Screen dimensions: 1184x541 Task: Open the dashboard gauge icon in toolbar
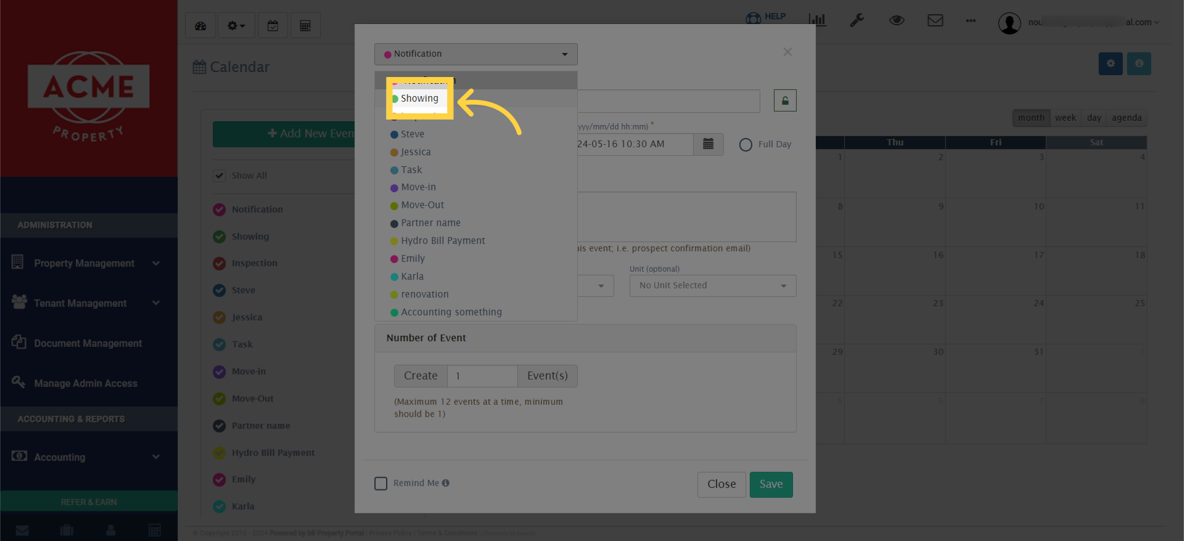[x=200, y=26]
